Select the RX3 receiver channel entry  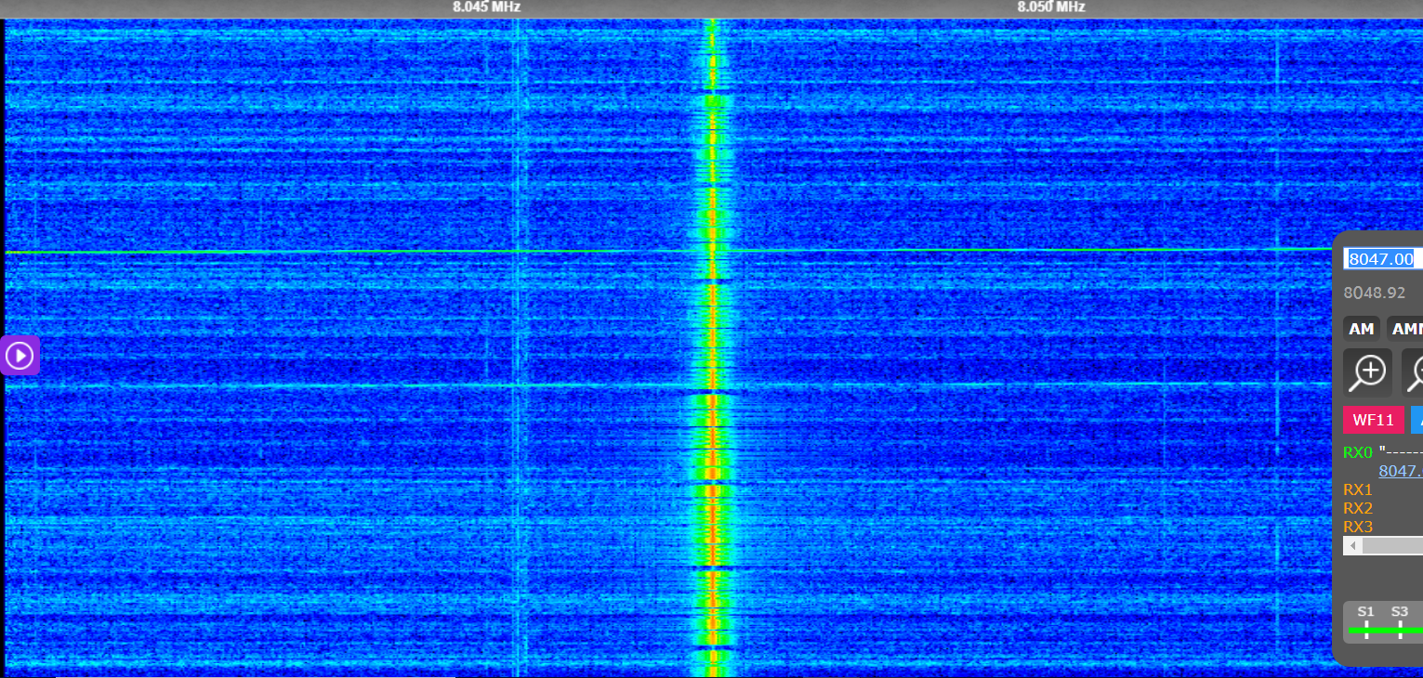[x=1358, y=527]
